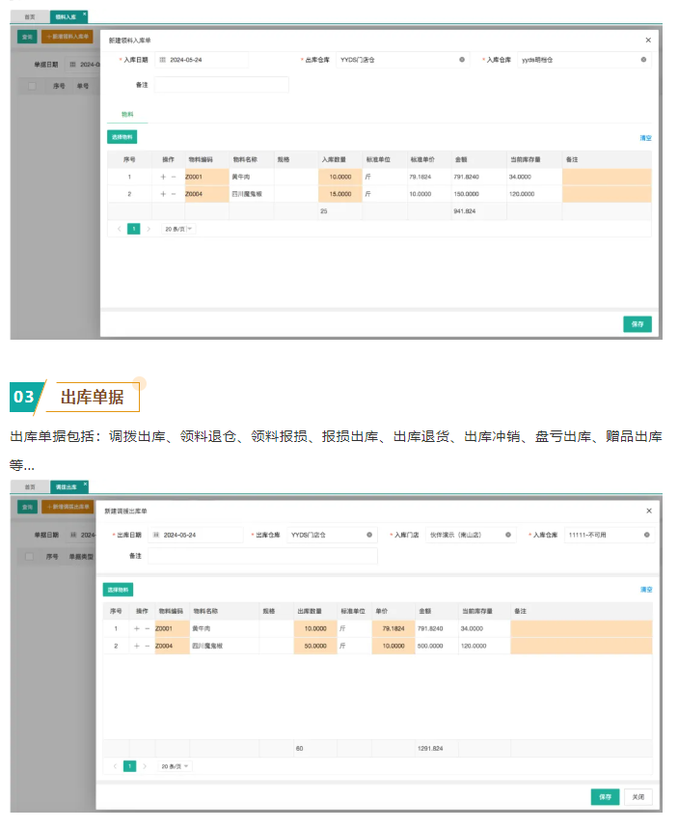The image size is (678, 829).
Task: Edit 入库数量 10.0000 cell for Z0001
Action: pyautogui.click(x=340, y=178)
